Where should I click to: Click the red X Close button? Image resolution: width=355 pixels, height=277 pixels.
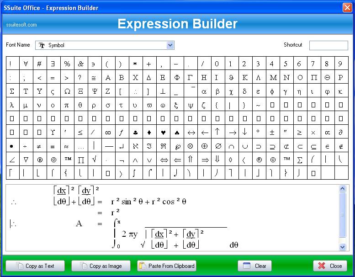point(330,266)
